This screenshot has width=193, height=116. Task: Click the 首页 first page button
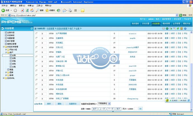point(95,109)
